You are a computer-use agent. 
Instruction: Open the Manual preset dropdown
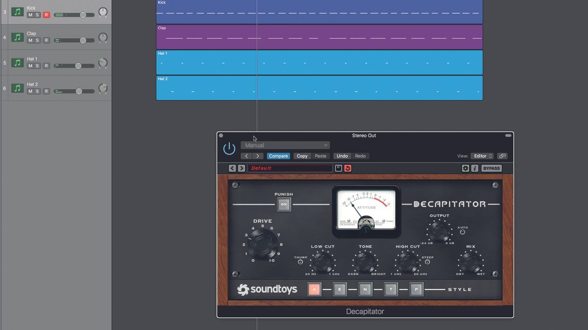[x=285, y=145]
